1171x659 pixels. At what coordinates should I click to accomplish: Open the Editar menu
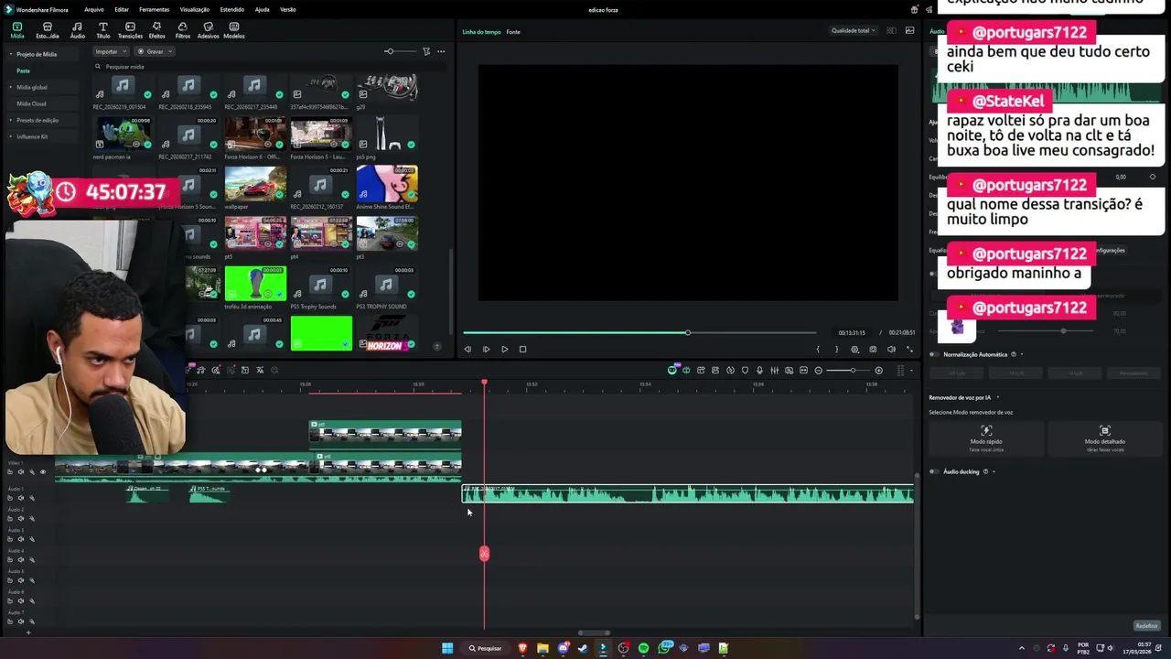point(121,9)
